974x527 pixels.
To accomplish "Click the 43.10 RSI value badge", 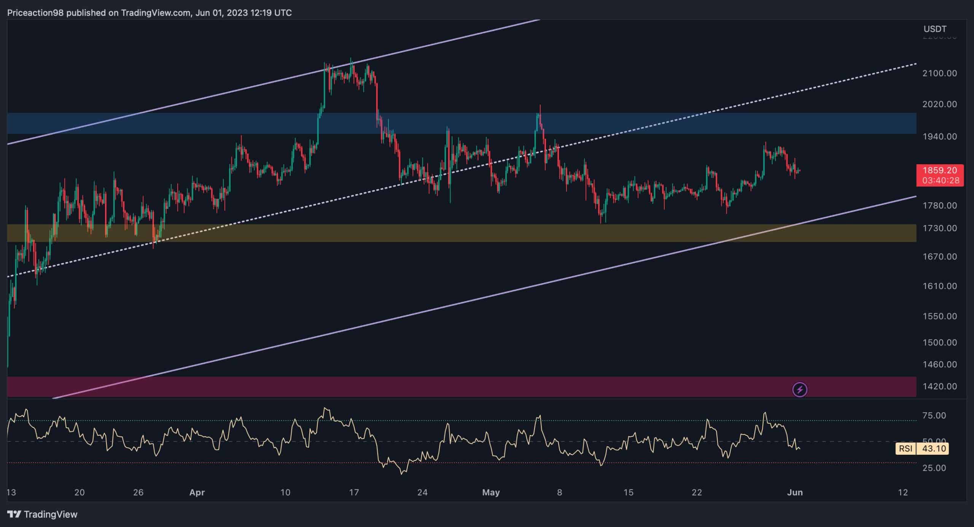I will [934, 449].
